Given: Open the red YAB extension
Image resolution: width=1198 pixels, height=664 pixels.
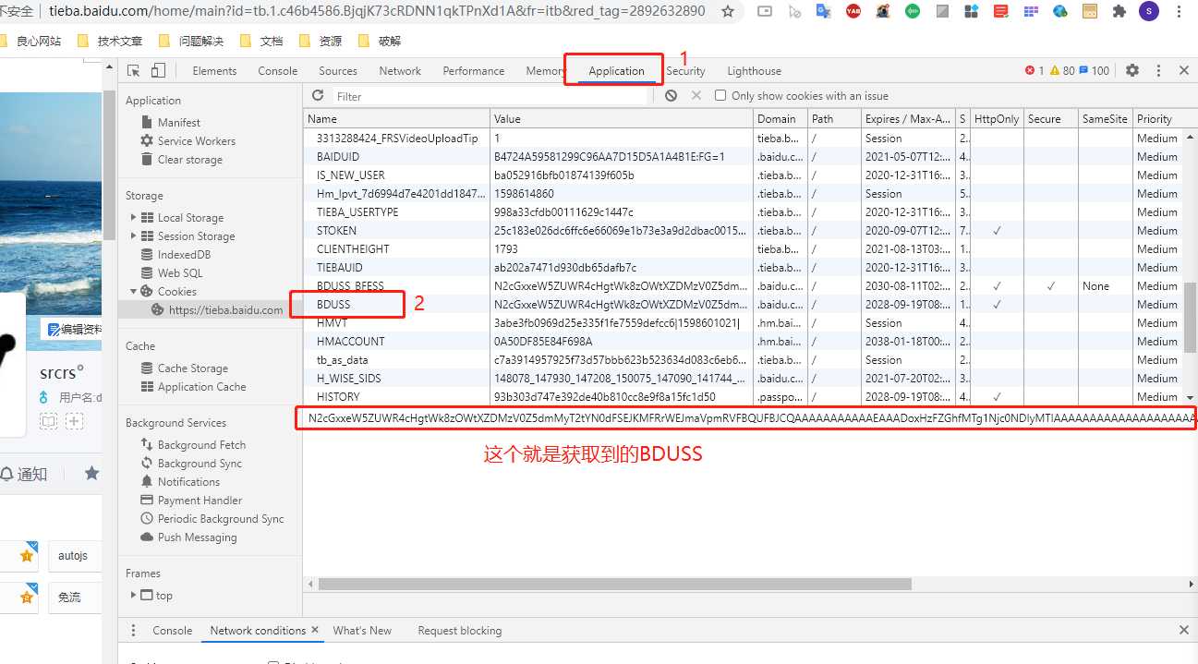Looking at the screenshot, I should click(x=853, y=12).
